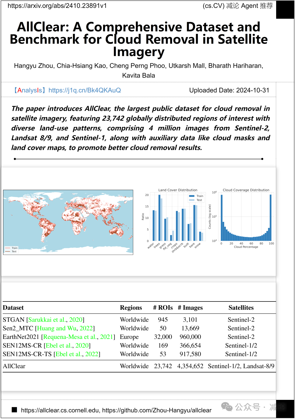Click the Sarukkai et al., 2020 citation
Image resolution: width=295 pixels, height=419 pixels.
pyautogui.click(x=55, y=320)
